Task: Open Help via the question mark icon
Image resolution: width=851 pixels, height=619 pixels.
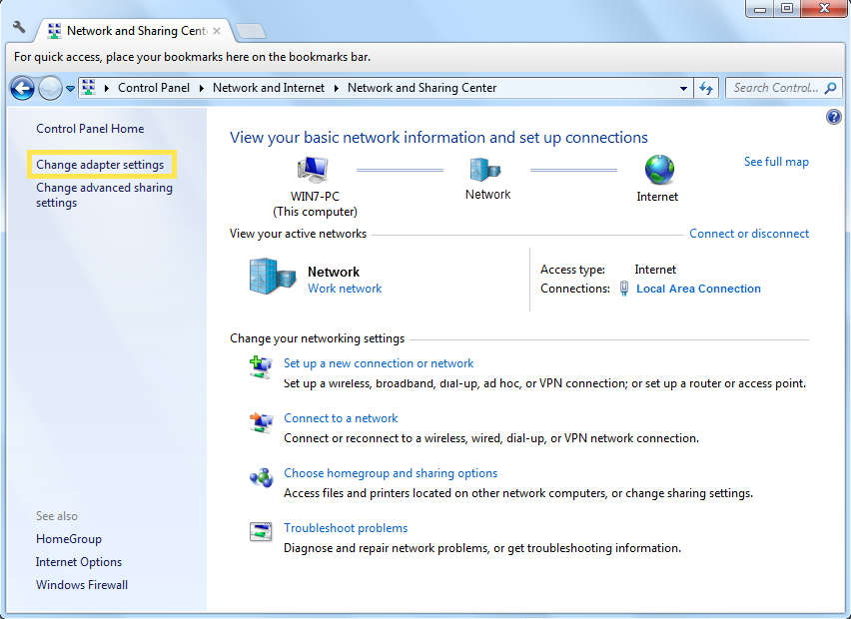Action: pos(834,117)
